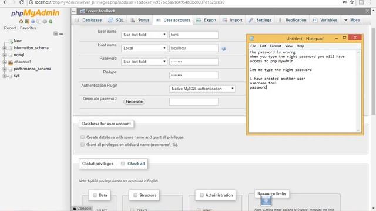Viewport: 376px width, 211px height.
Task: Open phpMyAdmin documentation blue icon
Action: (33, 22)
